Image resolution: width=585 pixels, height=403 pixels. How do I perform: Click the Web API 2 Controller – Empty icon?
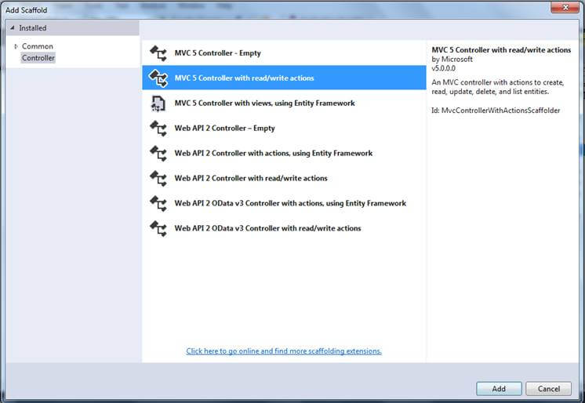(x=158, y=129)
